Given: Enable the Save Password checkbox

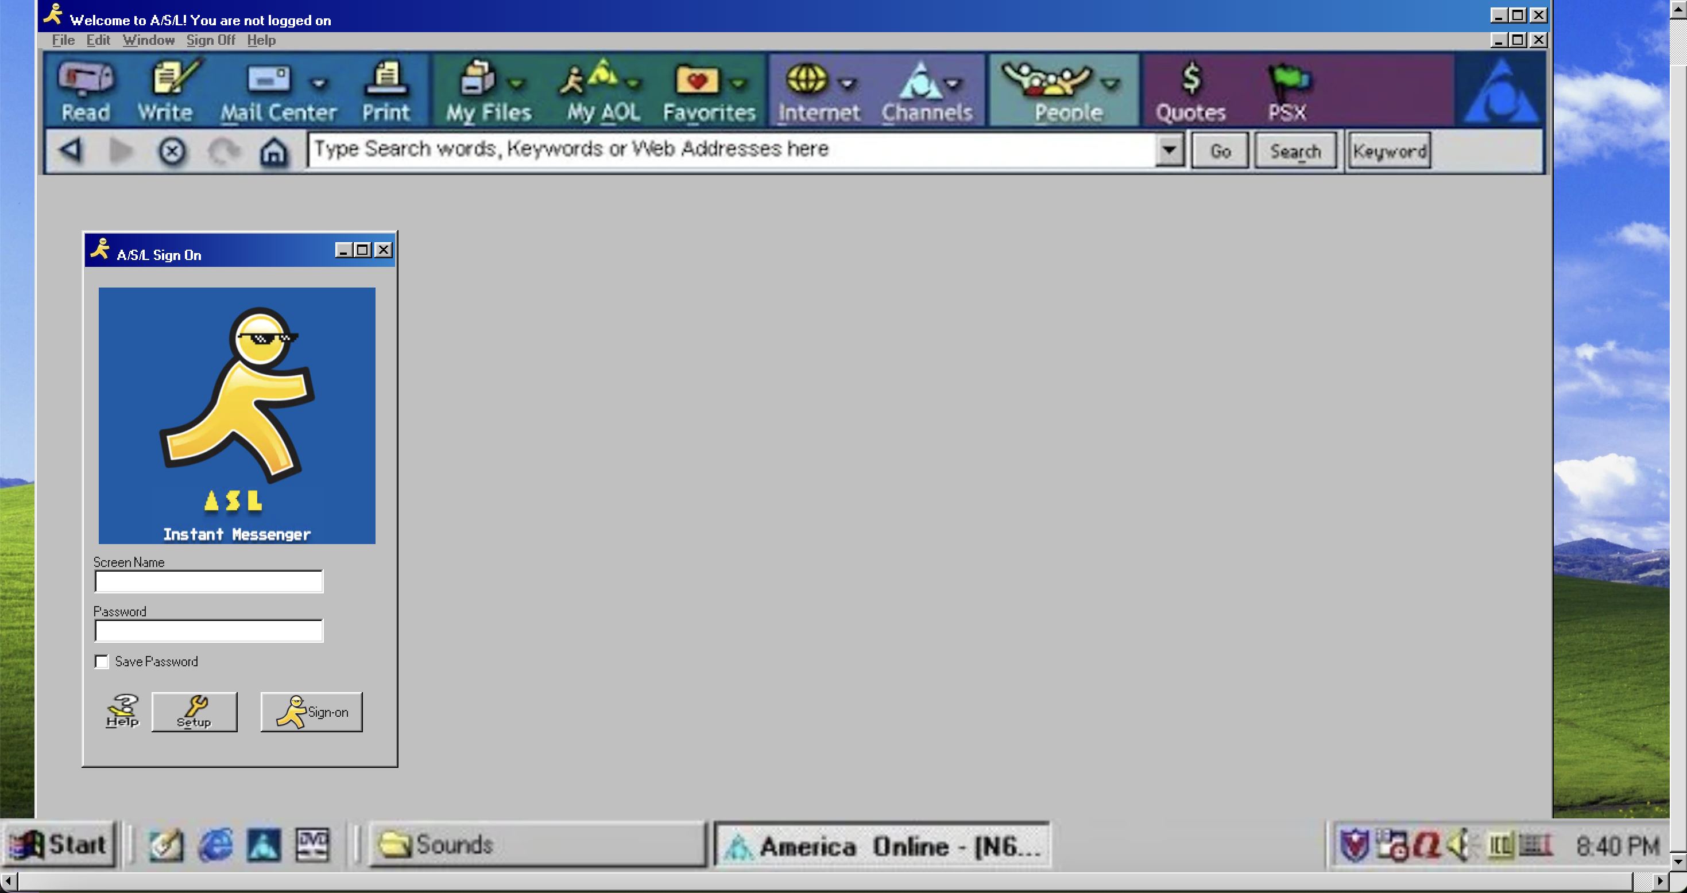Looking at the screenshot, I should click(102, 661).
